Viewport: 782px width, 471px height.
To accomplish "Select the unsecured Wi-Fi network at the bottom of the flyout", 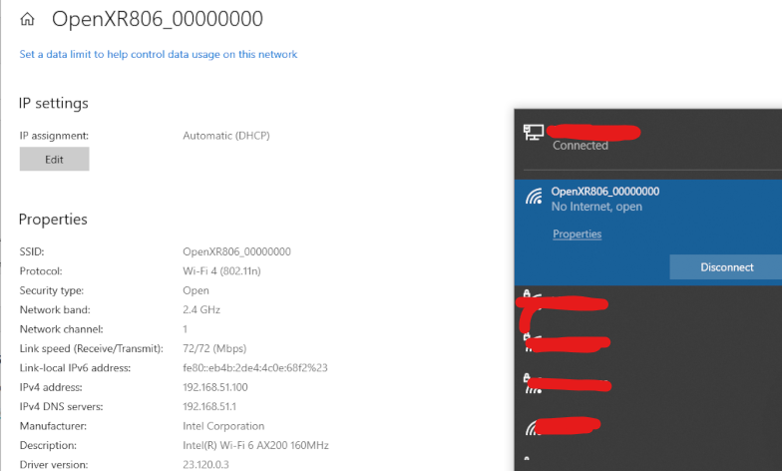I will click(563, 425).
